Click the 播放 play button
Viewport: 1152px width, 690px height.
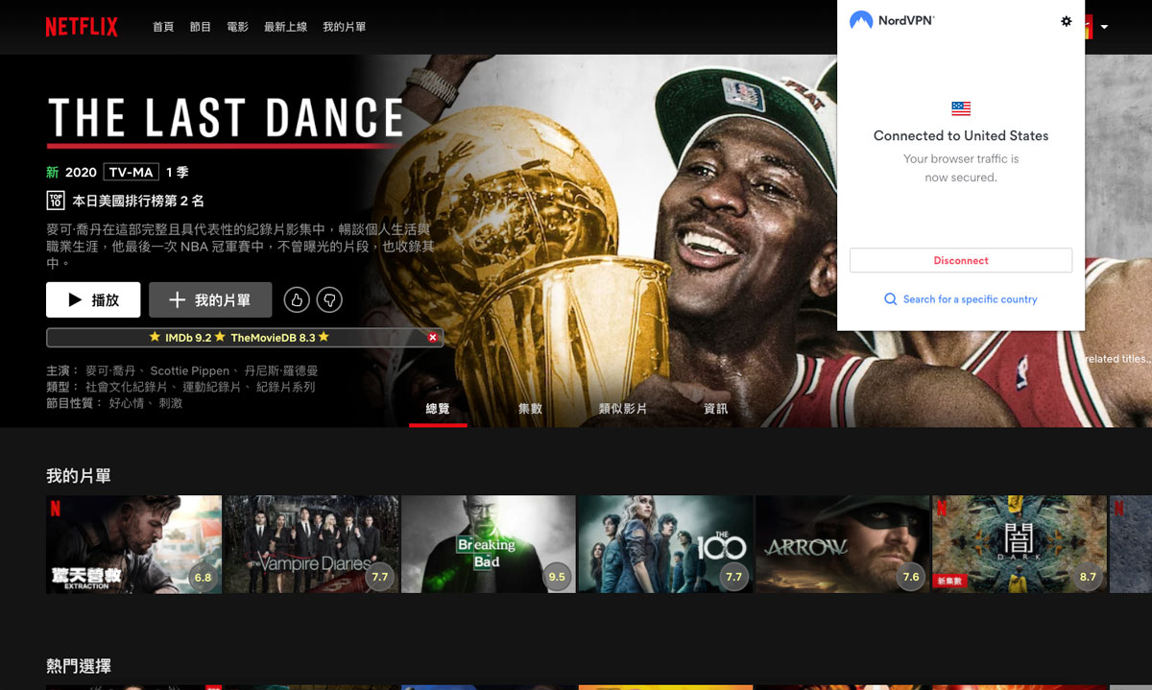tap(93, 299)
